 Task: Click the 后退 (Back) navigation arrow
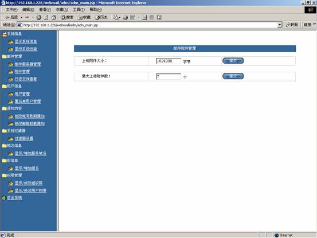coord(11,18)
